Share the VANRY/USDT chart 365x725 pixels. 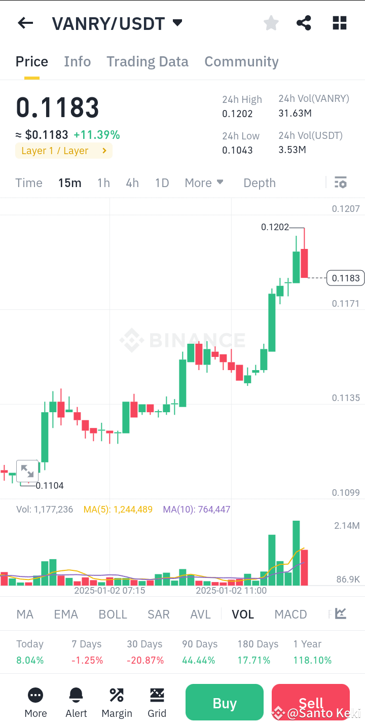coord(304,23)
